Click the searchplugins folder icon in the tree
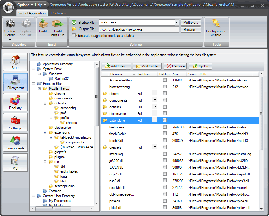Screen dimensions: 269x216 [x=51, y=186]
